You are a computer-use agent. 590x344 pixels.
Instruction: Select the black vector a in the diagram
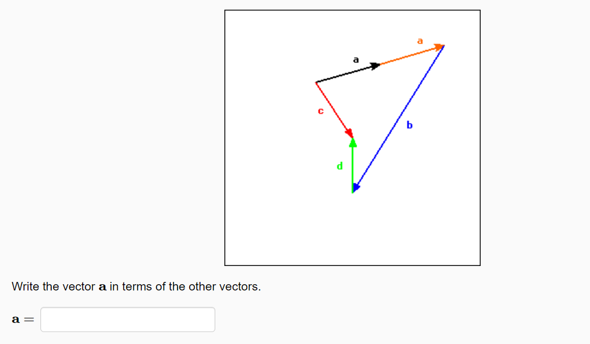[x=347, y=74]
